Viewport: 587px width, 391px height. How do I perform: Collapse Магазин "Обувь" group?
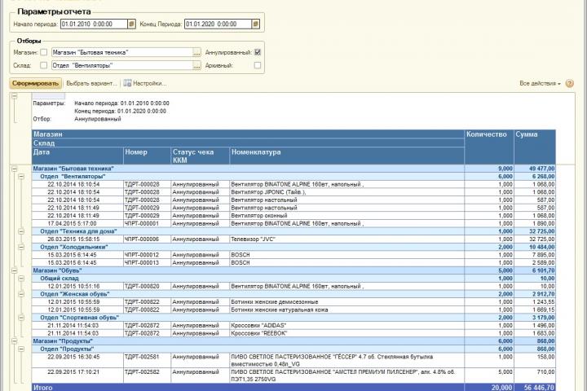(14, 270)
